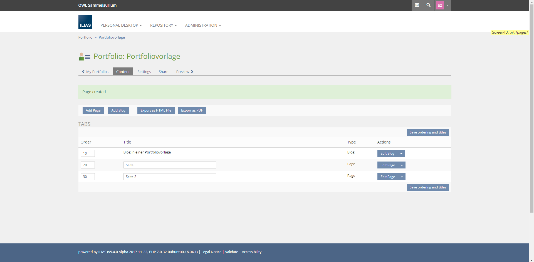534x262 pixels.
Task: Open the mail envelope icon
Action: pyautogui.click(x=417, y=5)
